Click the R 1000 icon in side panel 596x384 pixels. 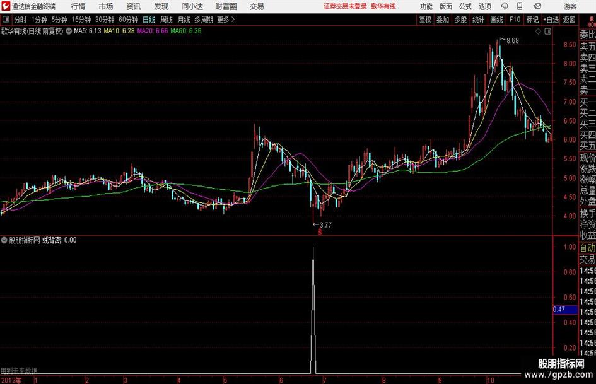(x=591, y=21)
